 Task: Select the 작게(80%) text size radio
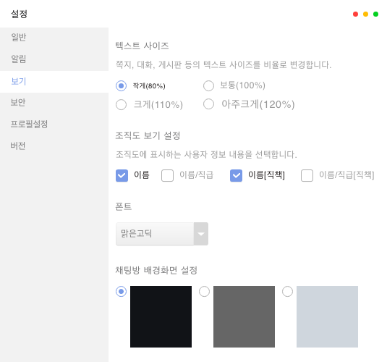121,85
